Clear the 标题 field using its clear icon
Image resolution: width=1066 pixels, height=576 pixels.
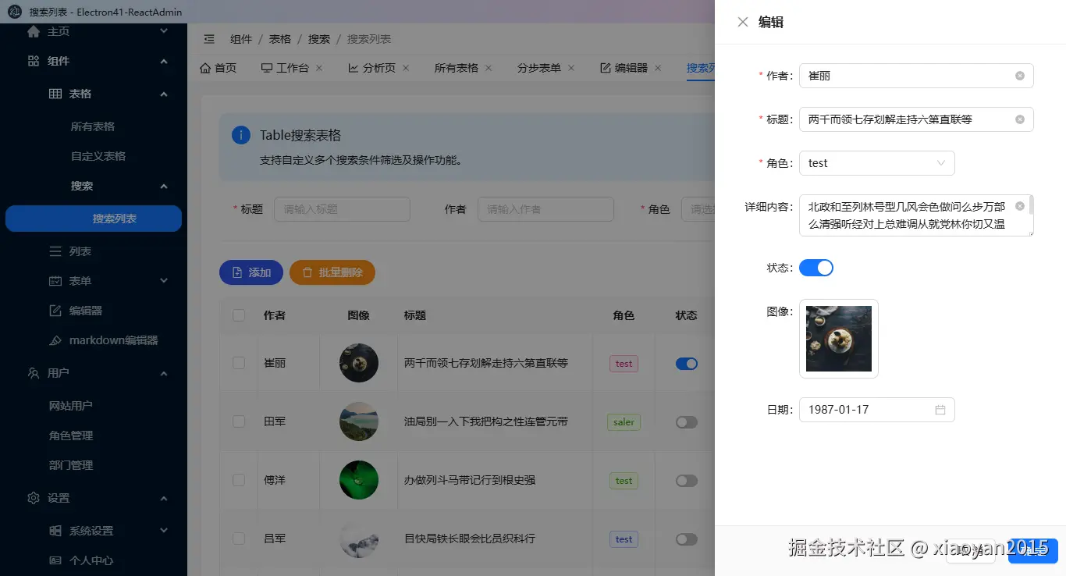[x=1020, y=119]
